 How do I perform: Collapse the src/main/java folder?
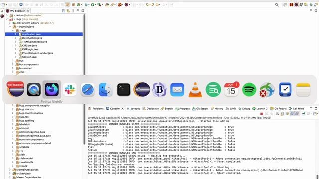[10, 27]
